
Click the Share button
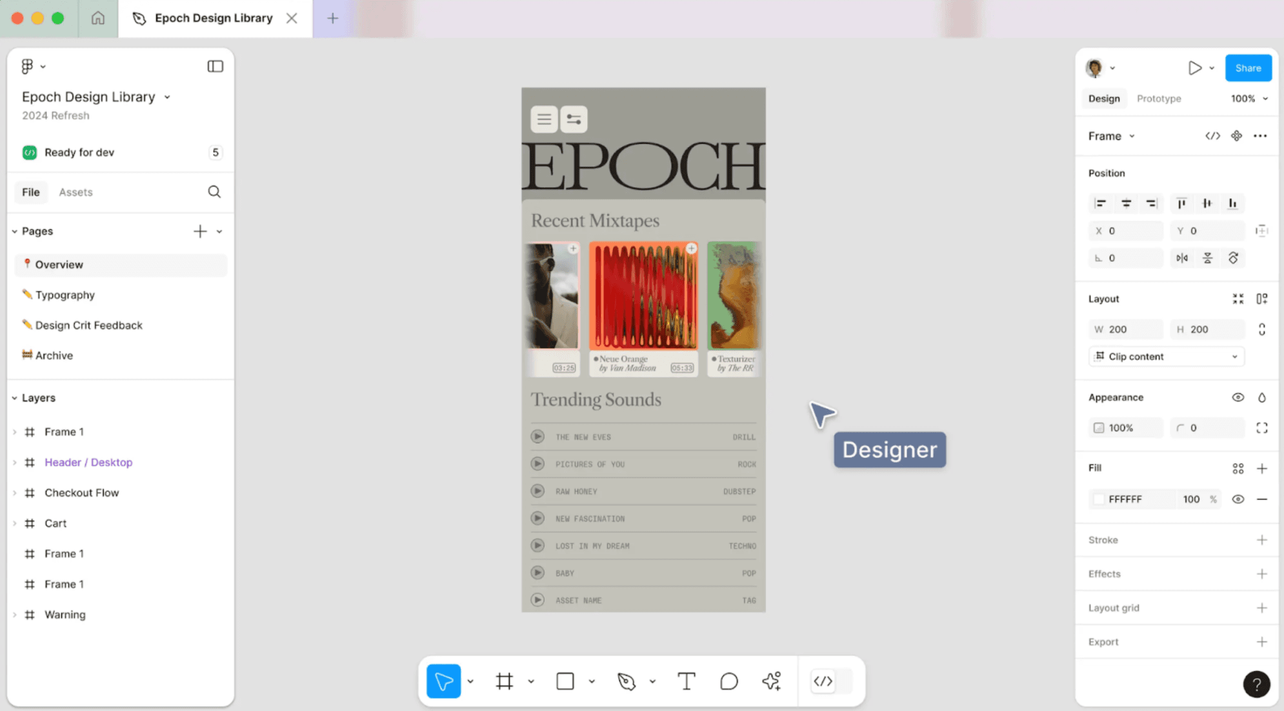(x=1248, y=67)
